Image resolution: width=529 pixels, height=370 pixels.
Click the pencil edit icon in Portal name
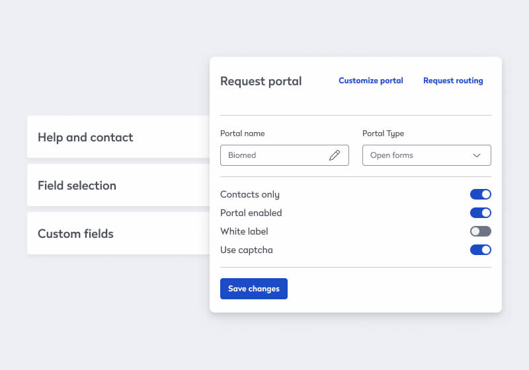pos(335,155)
